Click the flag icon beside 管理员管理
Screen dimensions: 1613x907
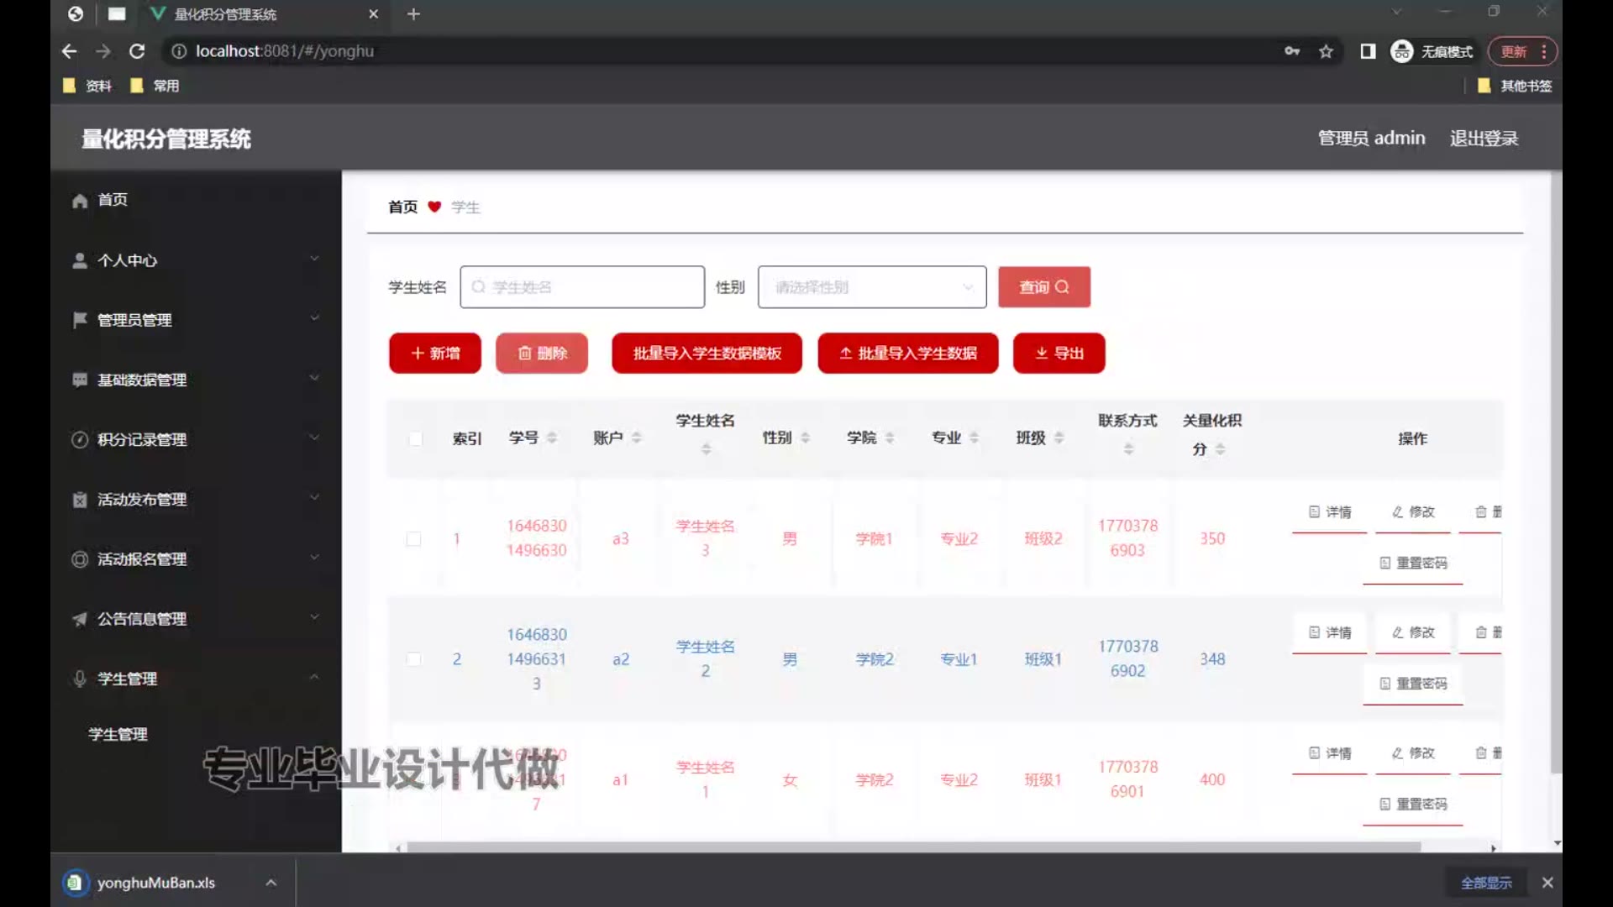[80, 320]
